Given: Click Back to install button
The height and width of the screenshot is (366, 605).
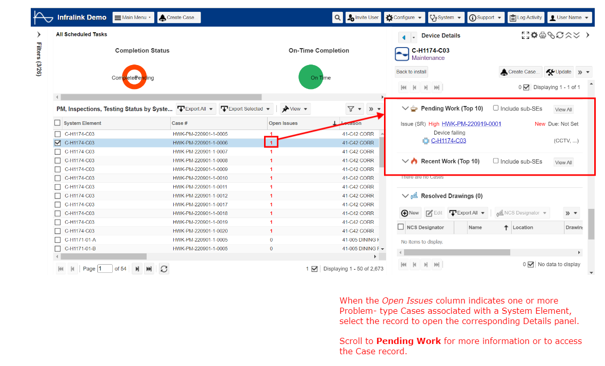Looking at the screenshot, I should pyautogui.click(x=411, y=72).
